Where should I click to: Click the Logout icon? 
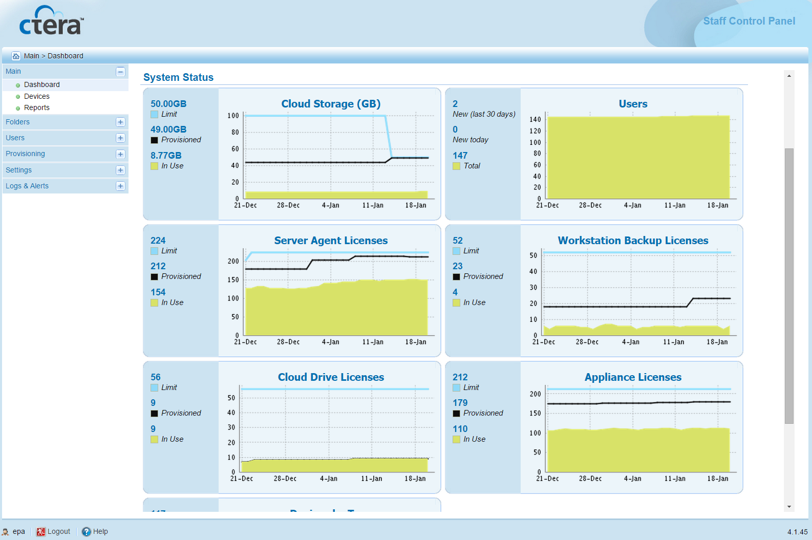(40, 532)
